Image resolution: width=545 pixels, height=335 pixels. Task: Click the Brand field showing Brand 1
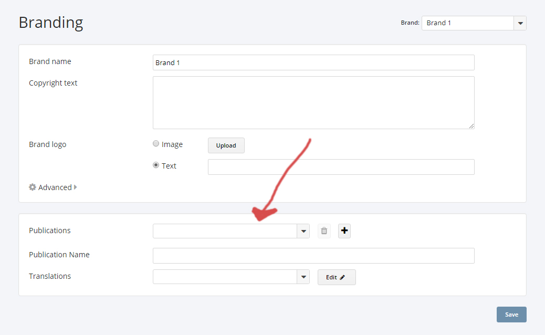click(x=467, y=23)
